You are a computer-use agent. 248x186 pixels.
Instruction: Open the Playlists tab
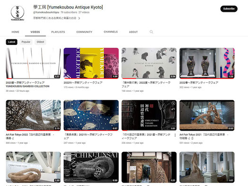pos(58,32)
